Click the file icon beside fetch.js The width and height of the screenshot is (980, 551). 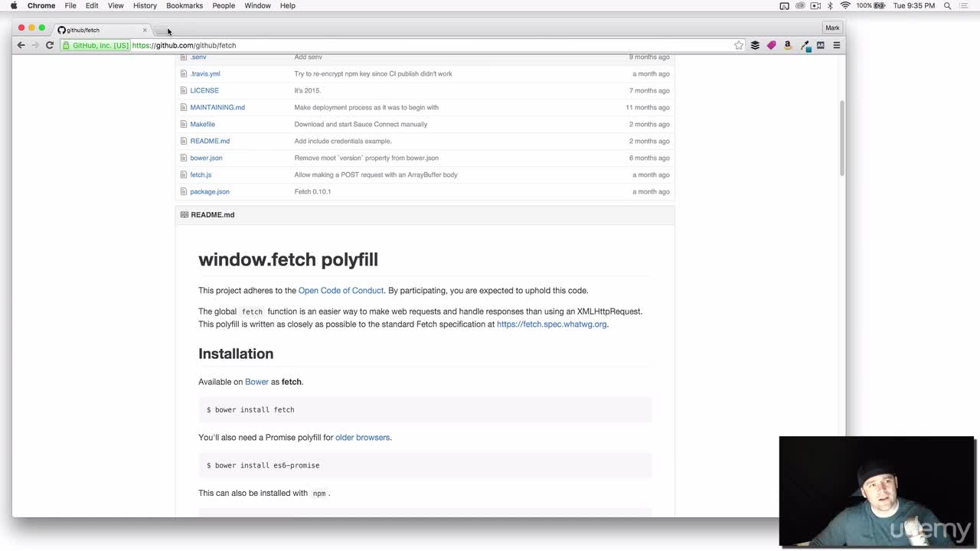[184, 174]
